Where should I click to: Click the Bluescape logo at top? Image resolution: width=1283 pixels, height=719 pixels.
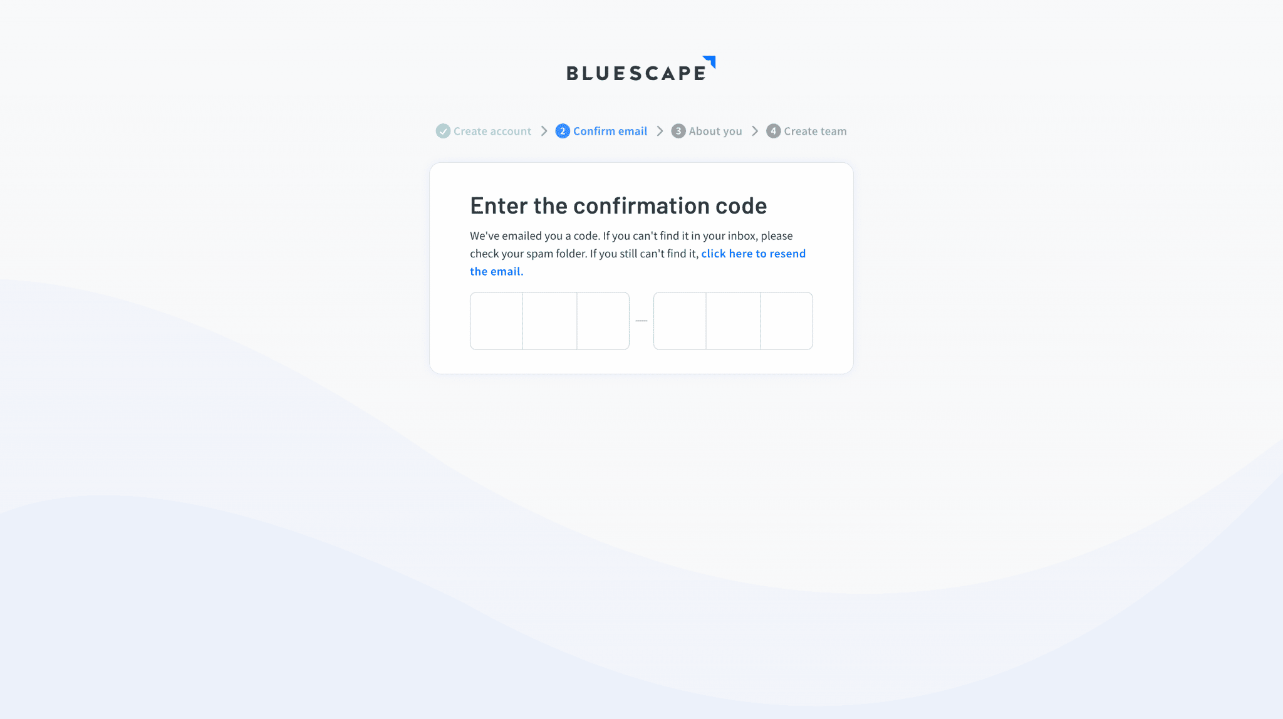(641, 70)
